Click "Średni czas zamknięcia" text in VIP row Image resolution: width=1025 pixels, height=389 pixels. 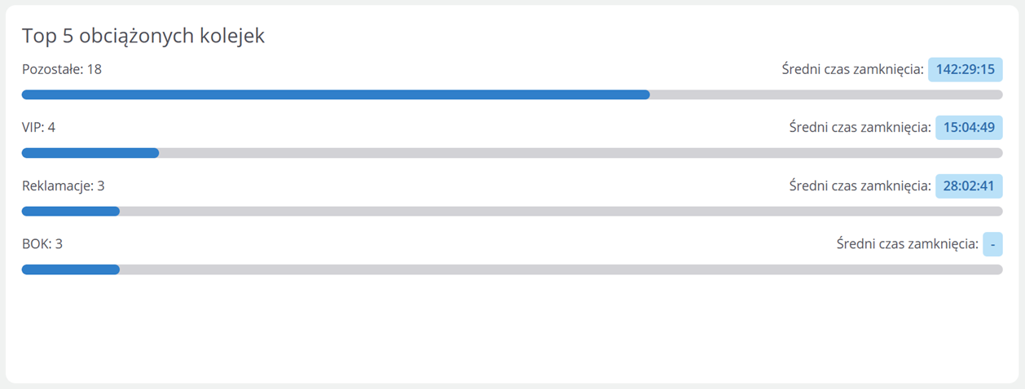pos(860,128)
